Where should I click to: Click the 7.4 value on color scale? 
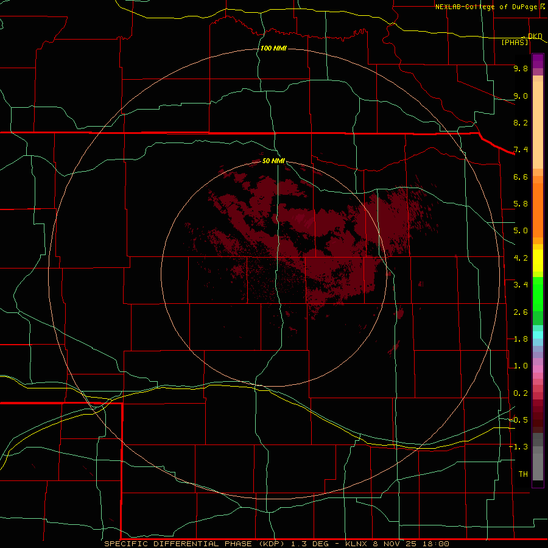(521, 150)
